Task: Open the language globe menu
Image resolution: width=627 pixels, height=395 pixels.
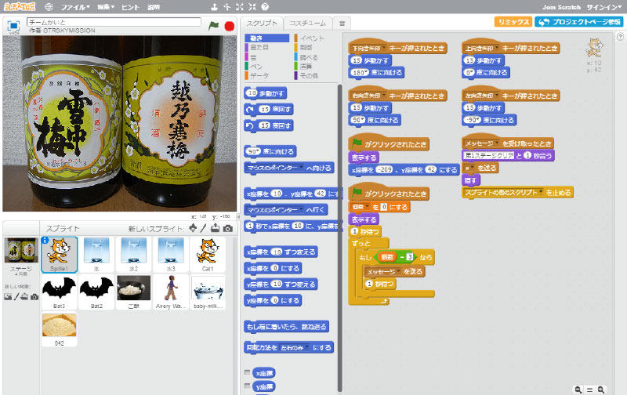Action: pos(49,7)
